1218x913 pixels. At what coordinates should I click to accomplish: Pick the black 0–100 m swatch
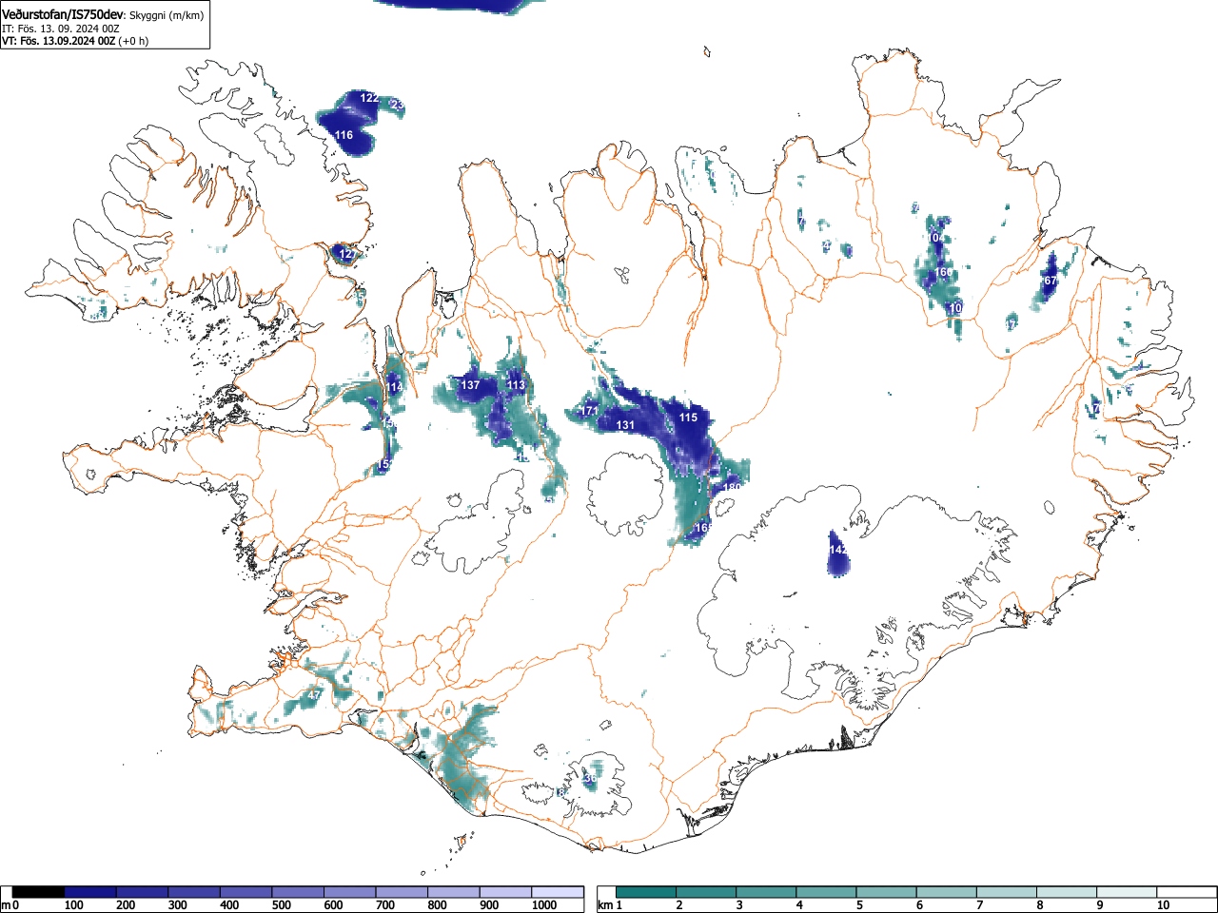39,892
